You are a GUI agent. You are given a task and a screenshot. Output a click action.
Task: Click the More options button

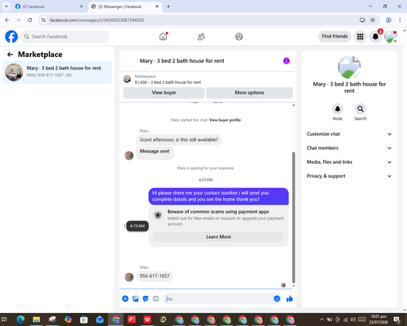(x=249, y=93)
